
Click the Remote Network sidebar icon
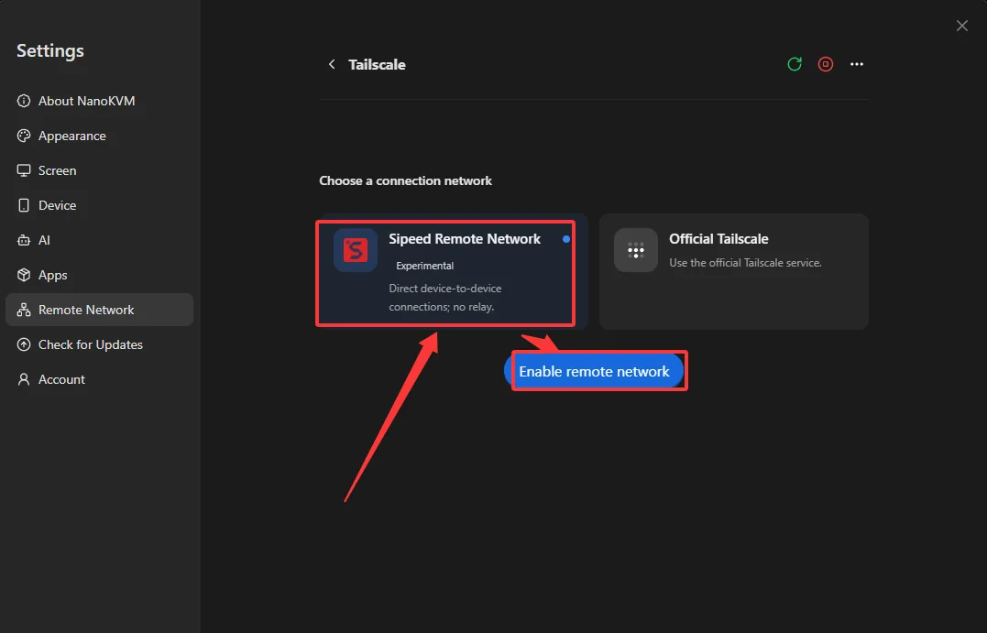24,310
